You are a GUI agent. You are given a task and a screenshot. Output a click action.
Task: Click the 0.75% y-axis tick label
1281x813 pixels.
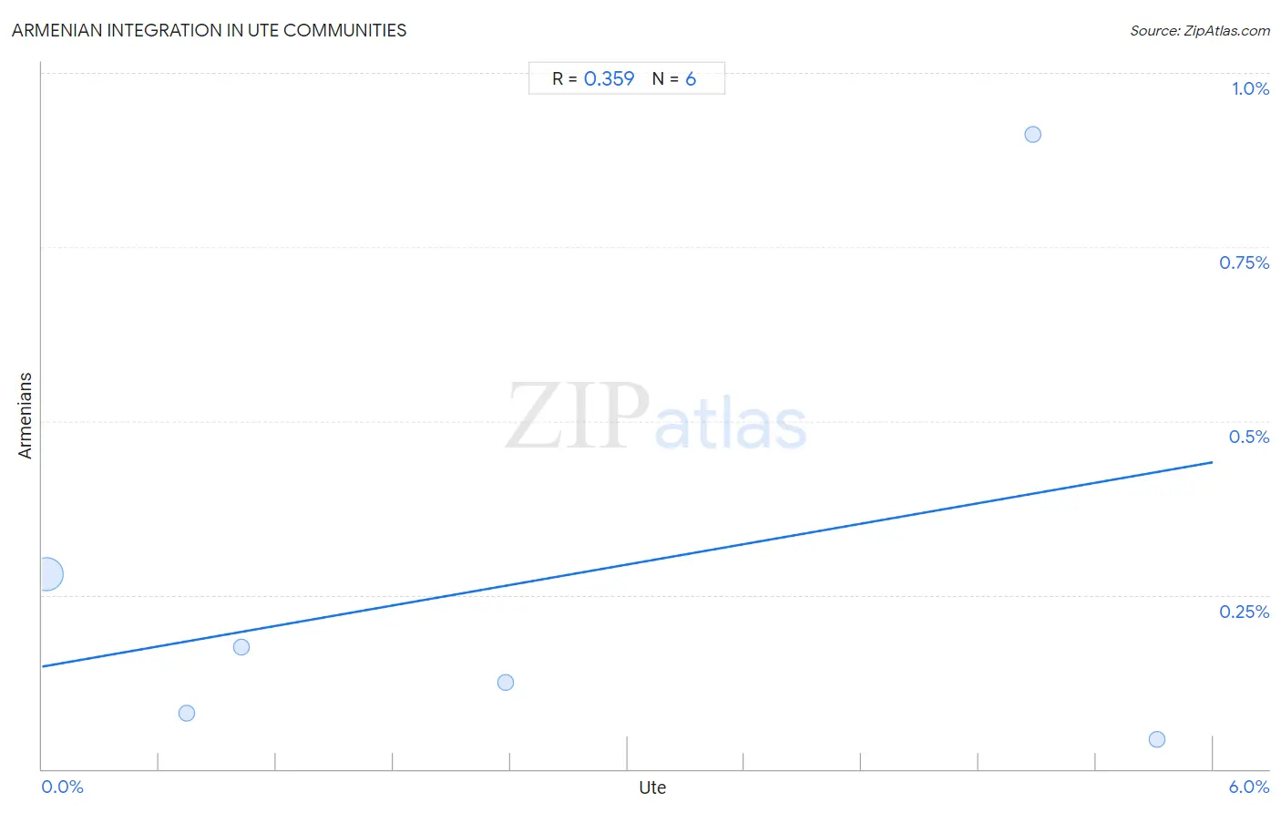pyautogui.click(x=1244, y=262)
